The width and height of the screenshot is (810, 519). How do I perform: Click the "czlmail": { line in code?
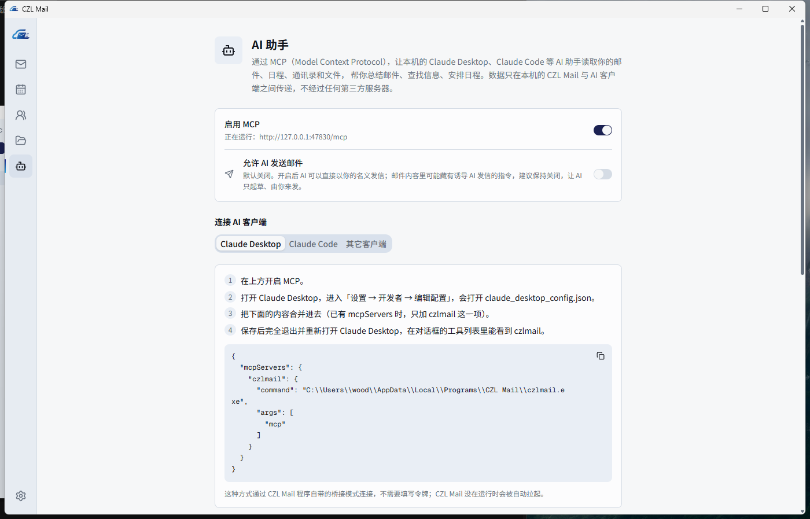coord(273,379)
